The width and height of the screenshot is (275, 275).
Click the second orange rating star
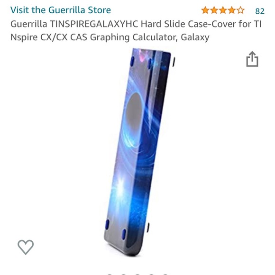pos(214,10)
